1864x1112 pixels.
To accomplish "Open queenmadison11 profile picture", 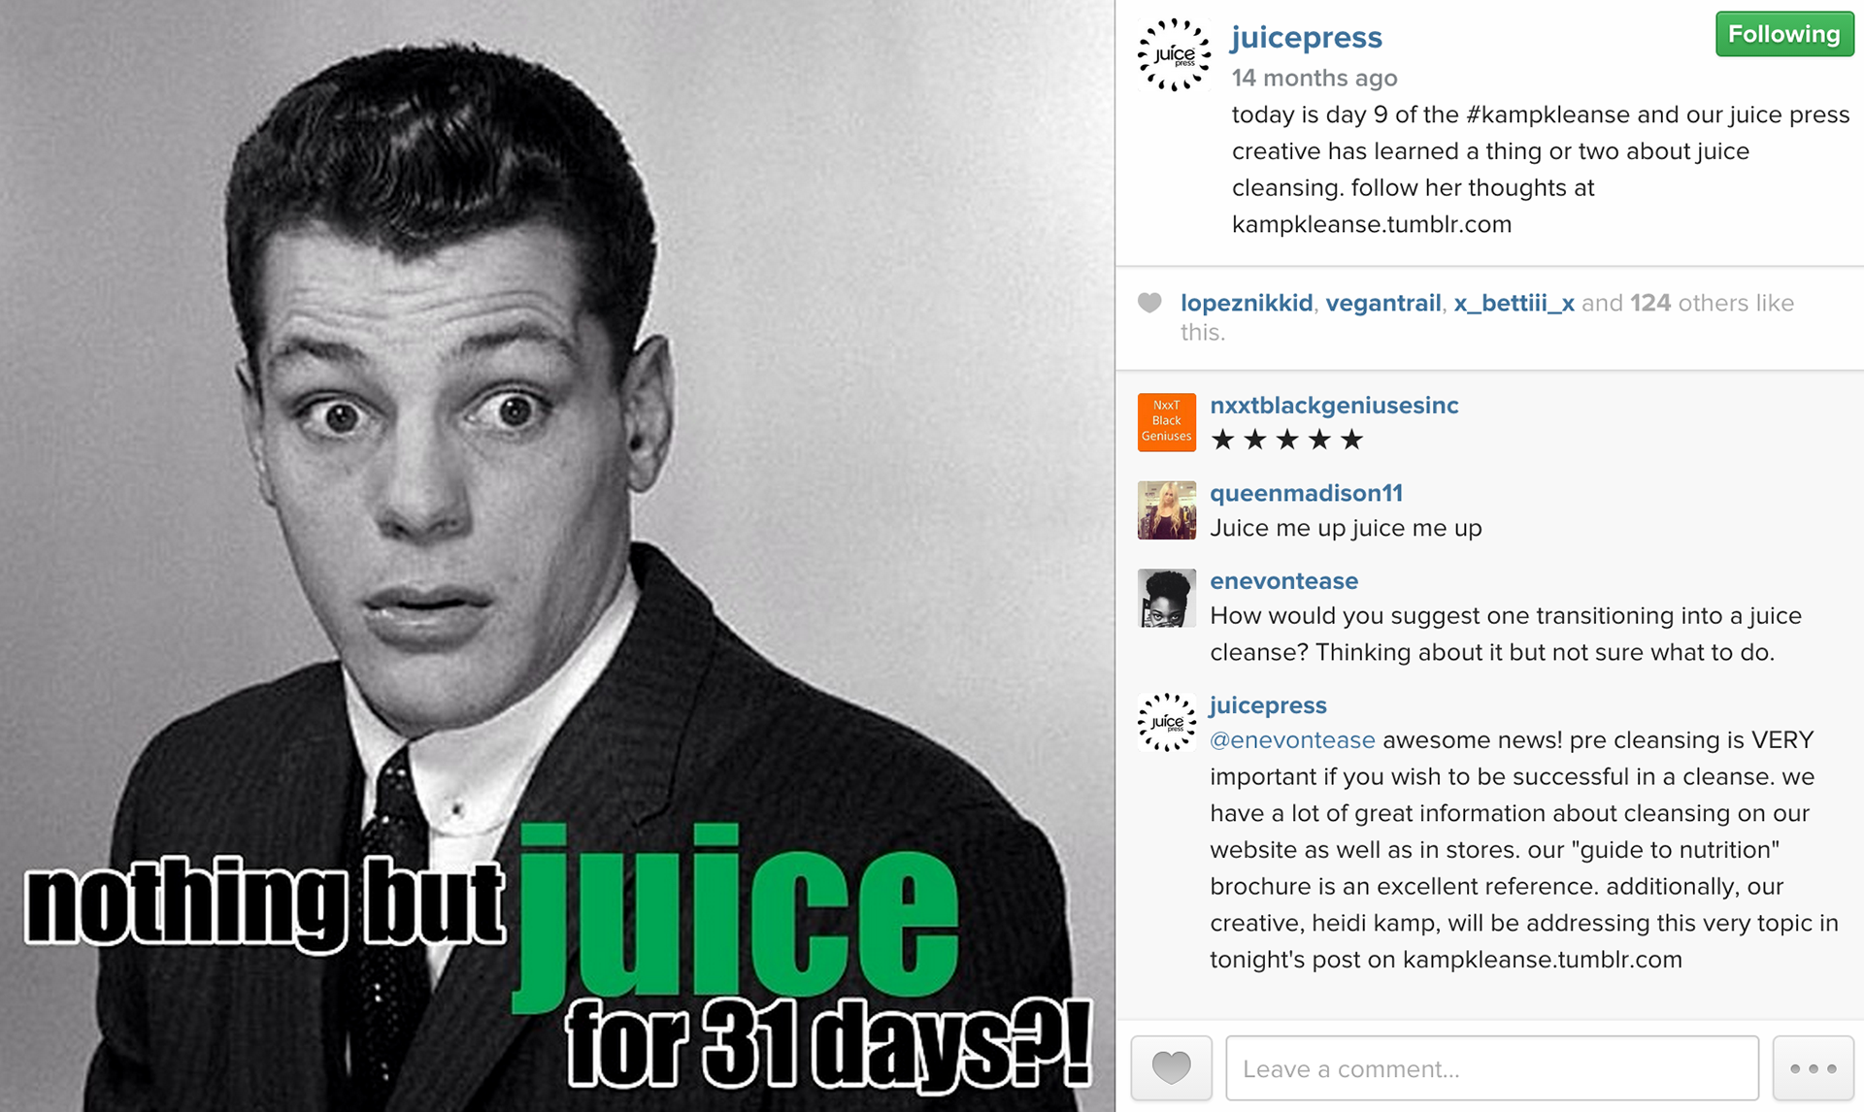I will tap(1166, 509).
